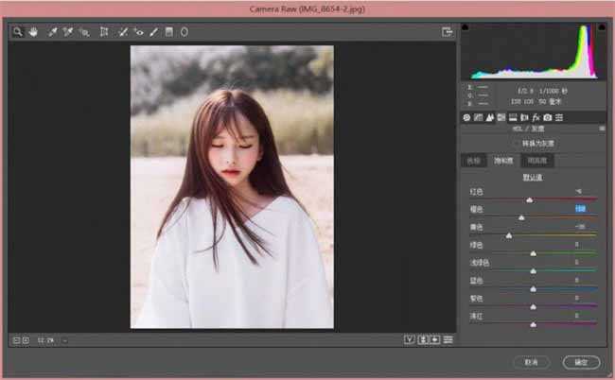
Task: Open the HSL panel options menu
Action: (602, 129)
